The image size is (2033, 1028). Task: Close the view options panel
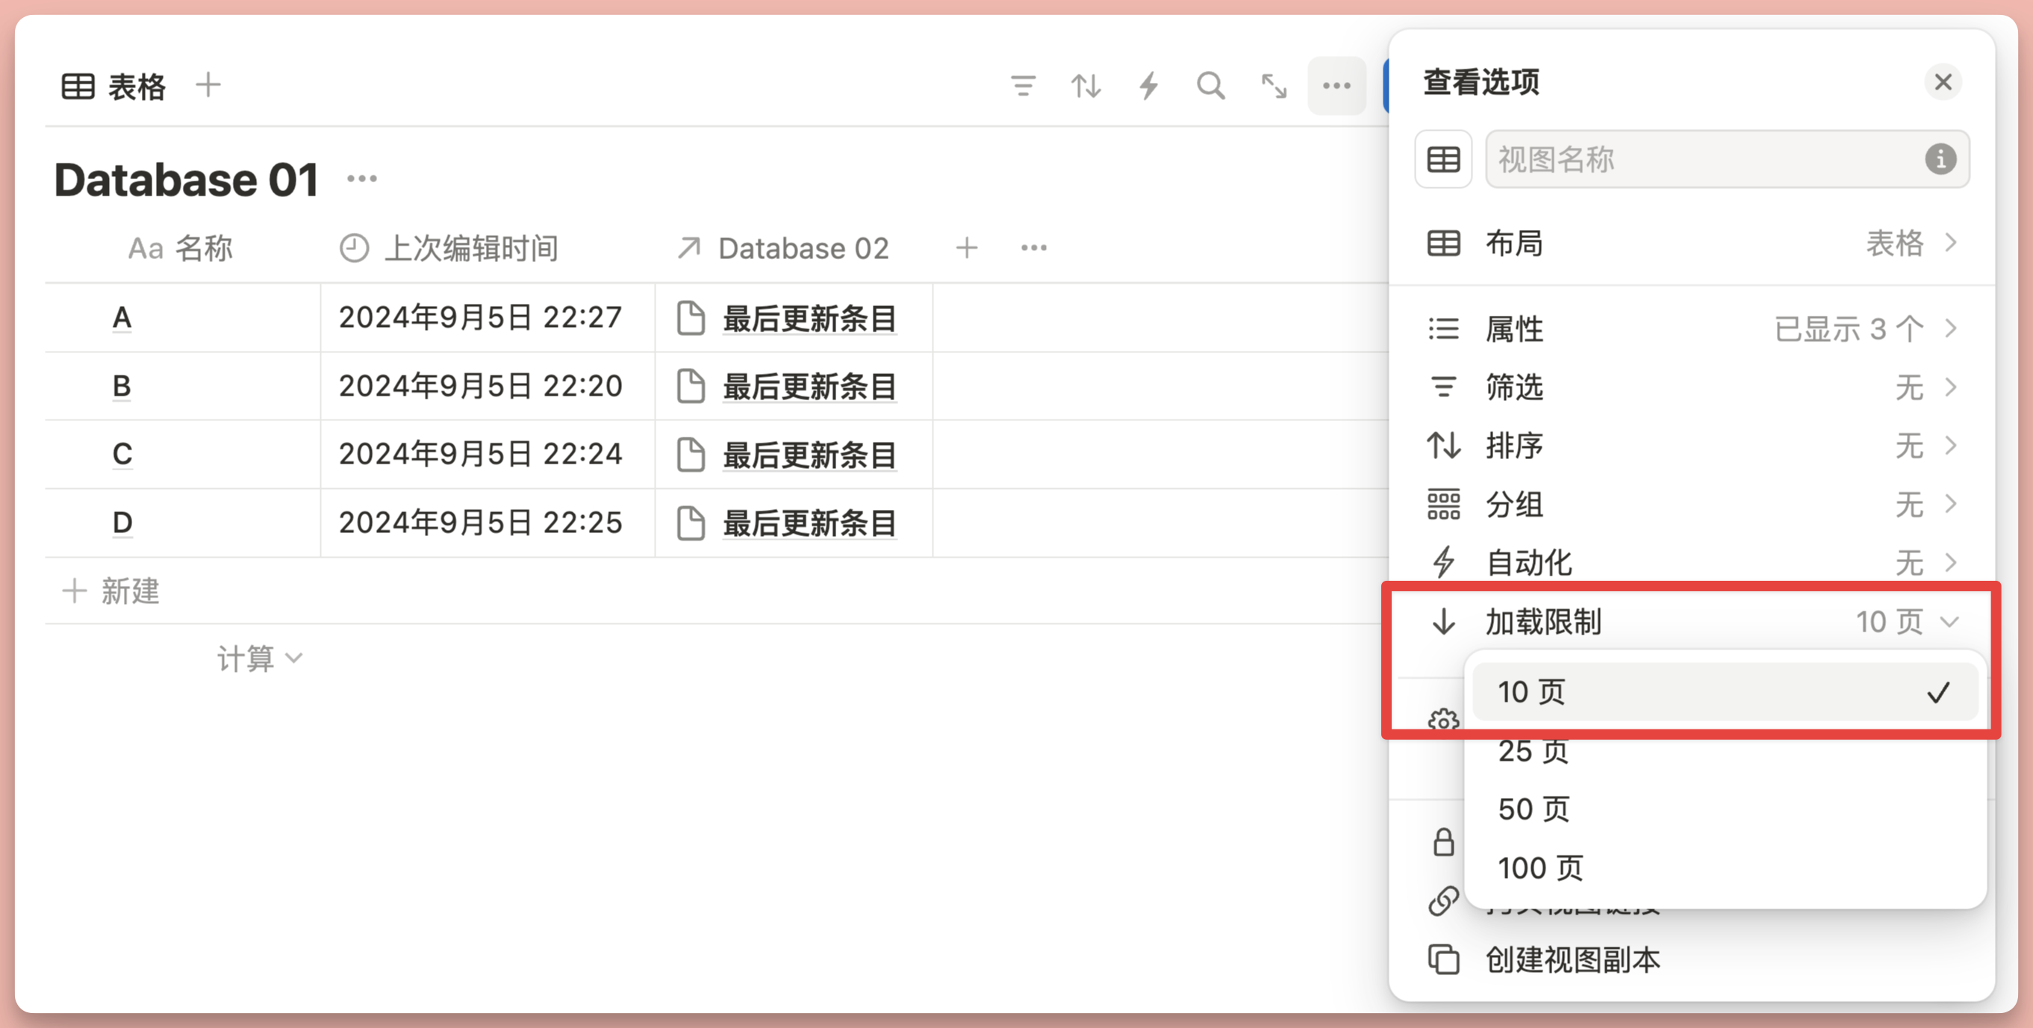1943,82
